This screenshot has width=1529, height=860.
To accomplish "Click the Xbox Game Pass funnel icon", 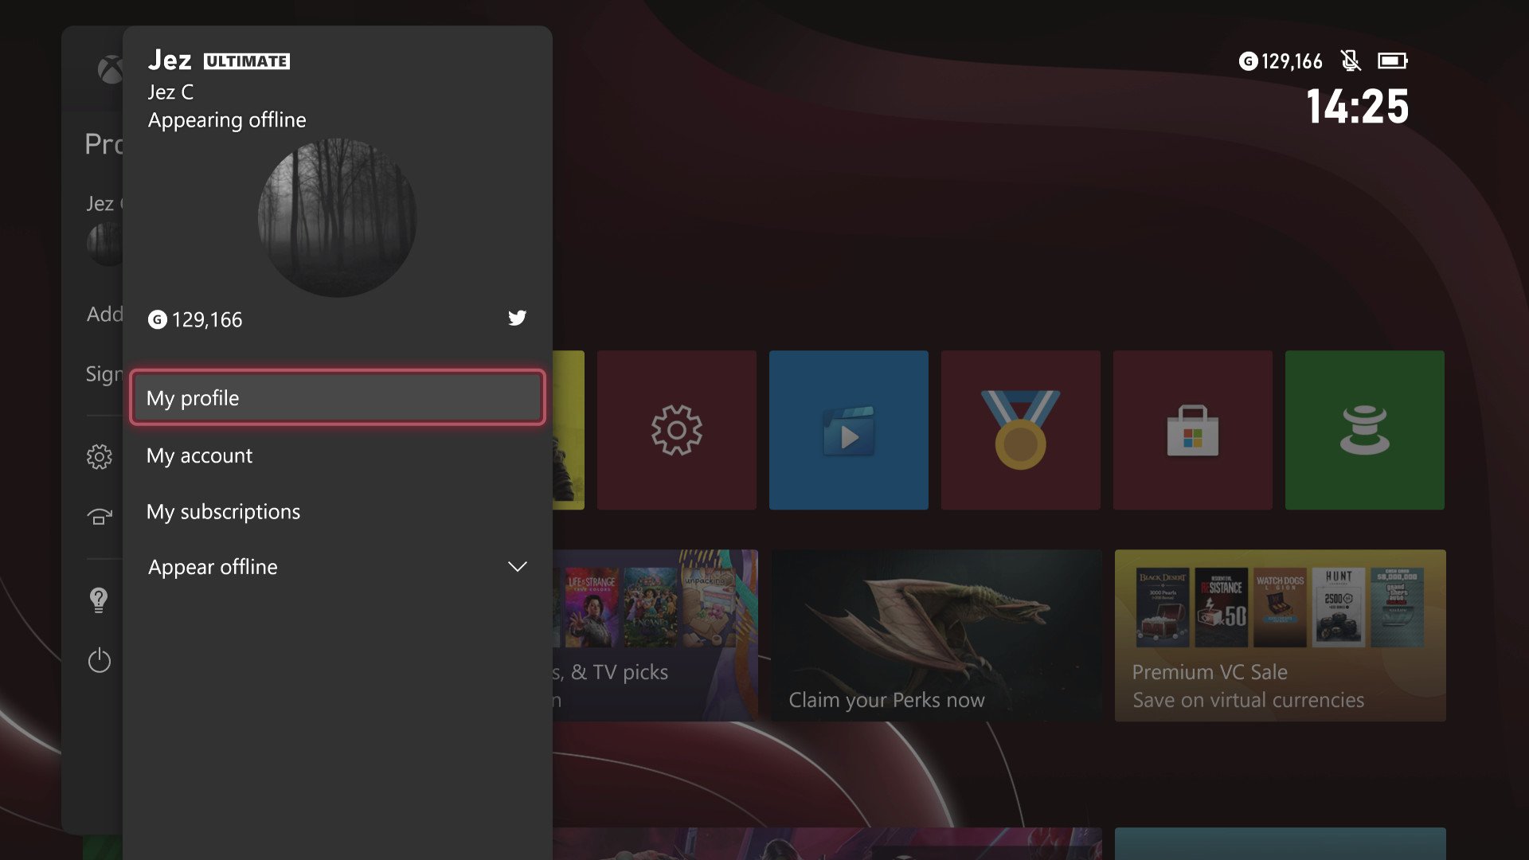I will pyautogui.click(x=1362, y=428).
